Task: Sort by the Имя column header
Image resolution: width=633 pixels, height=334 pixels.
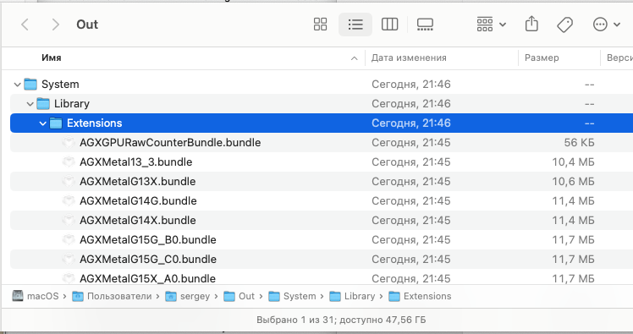Action: tap(52, 57)
